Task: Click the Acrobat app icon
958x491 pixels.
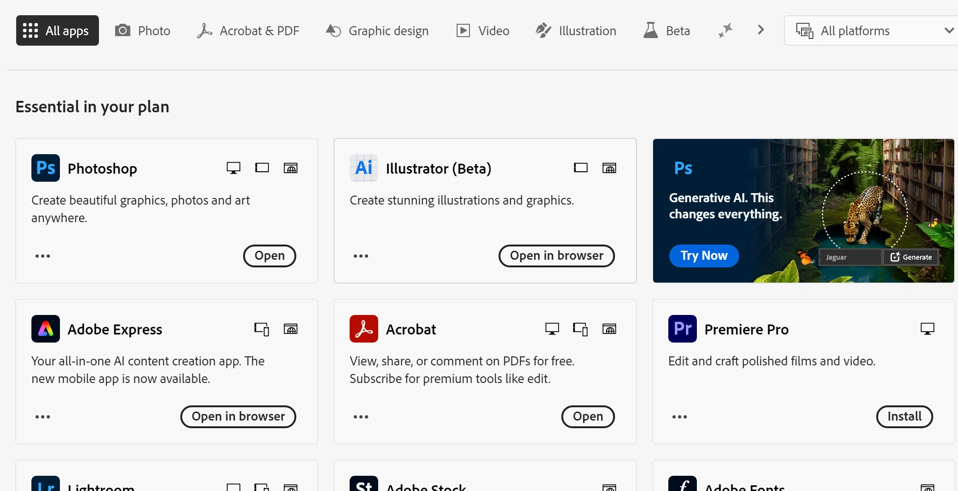Action: [364, 329]
